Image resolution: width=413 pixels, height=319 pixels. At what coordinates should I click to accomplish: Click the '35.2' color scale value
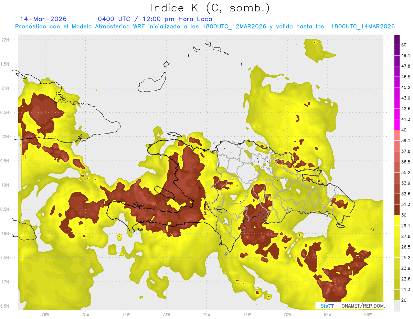406,172
